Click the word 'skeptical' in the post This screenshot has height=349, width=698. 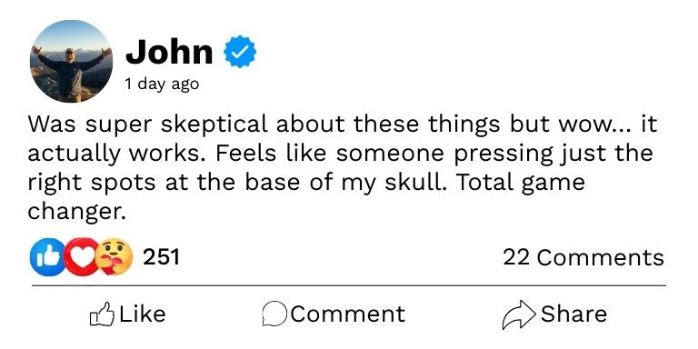click(x=214, y=126)
